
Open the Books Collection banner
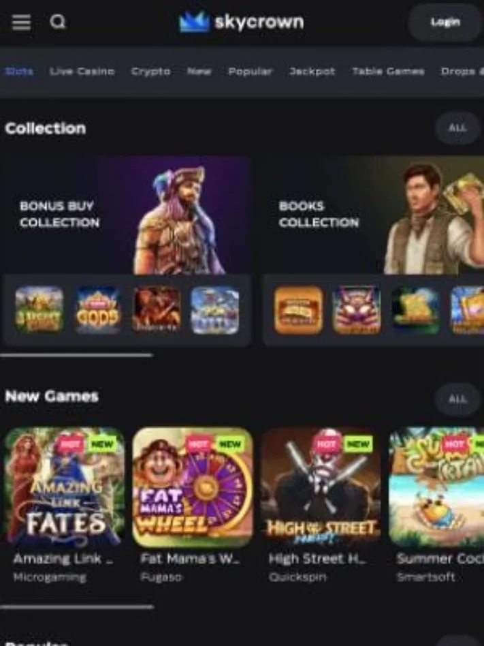374,215
